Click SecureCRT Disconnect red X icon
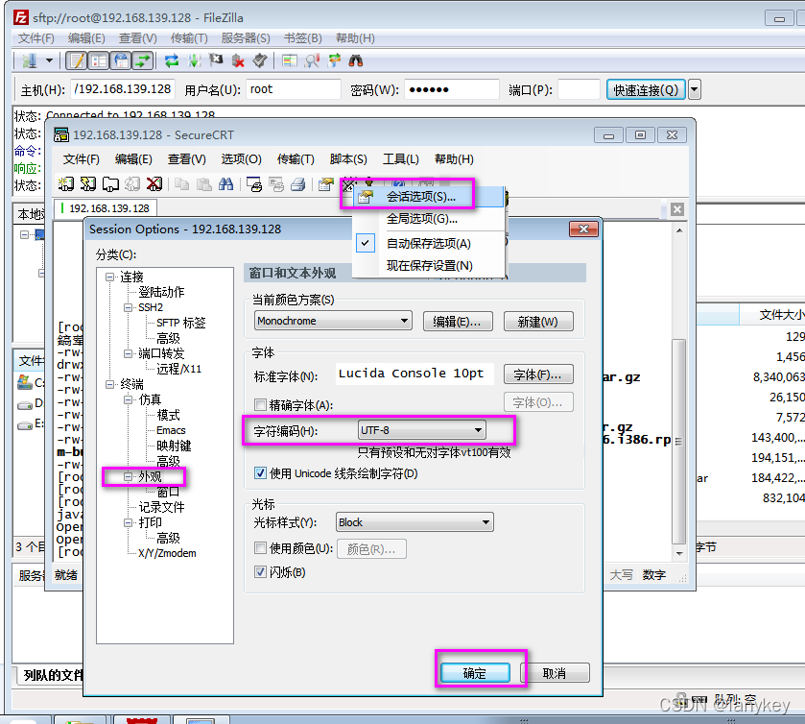 [x=154, y=183]
